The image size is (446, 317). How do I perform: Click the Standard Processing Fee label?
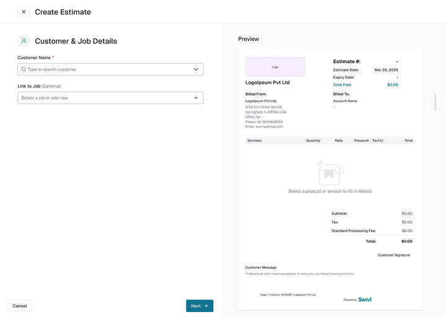[x=354, y=231]
